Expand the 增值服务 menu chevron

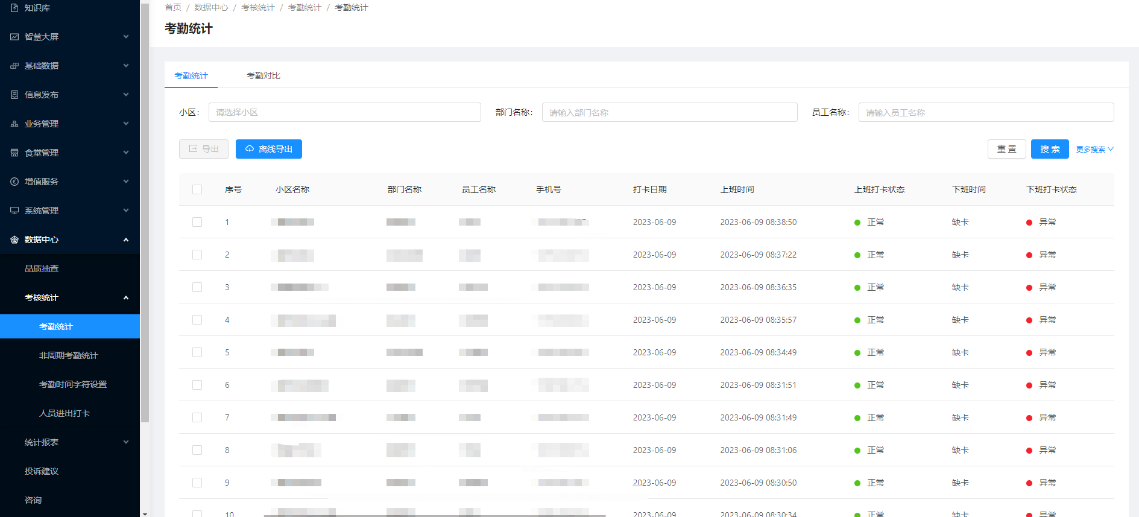(126, 182)
